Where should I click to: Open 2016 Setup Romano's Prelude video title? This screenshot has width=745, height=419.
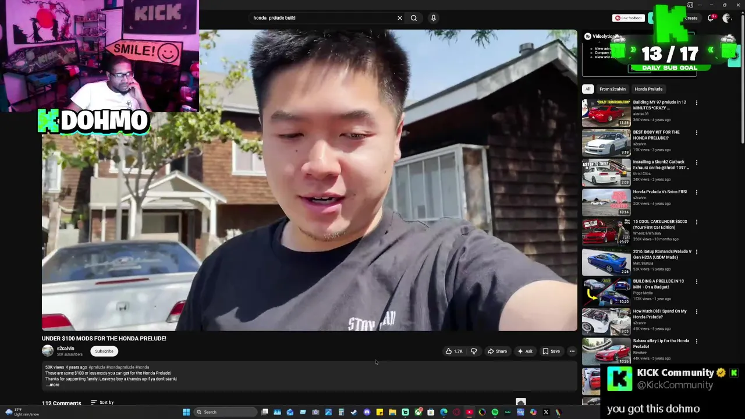pyautogui.click(x=662, y=254)
